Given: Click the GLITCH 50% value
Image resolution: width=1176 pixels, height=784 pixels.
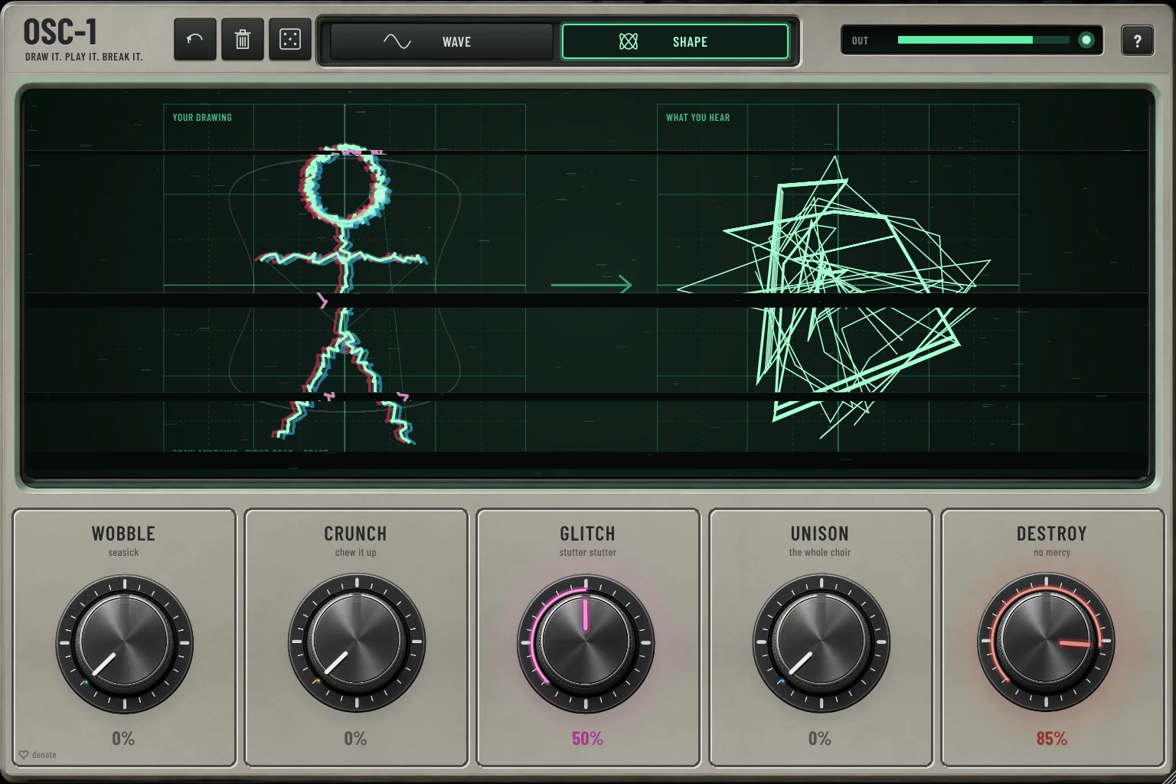Looking at the screenshot, I should point(587,739).
